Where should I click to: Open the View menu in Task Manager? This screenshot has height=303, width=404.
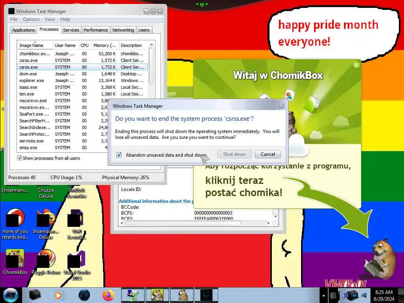50,19
